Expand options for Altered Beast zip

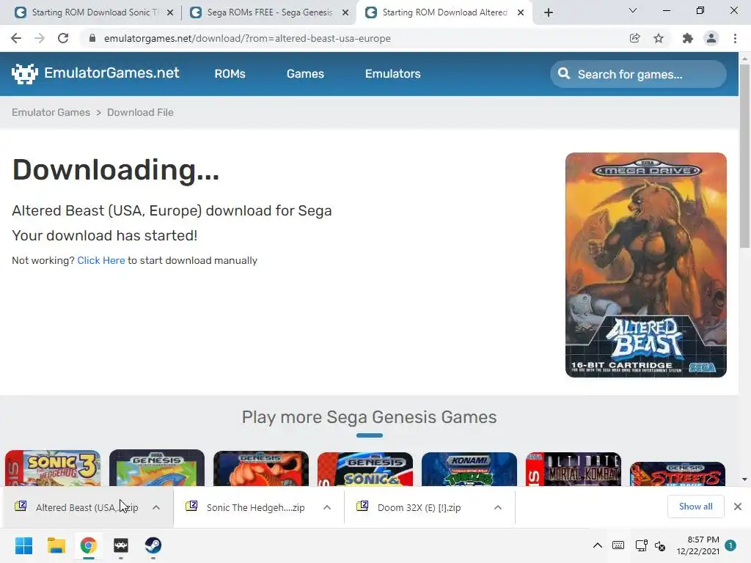click(x=156, y=507)
